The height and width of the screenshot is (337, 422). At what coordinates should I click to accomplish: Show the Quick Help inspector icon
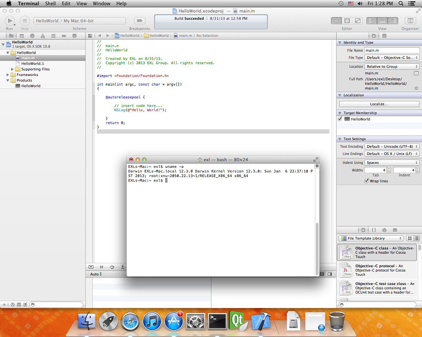pos(384,36)
